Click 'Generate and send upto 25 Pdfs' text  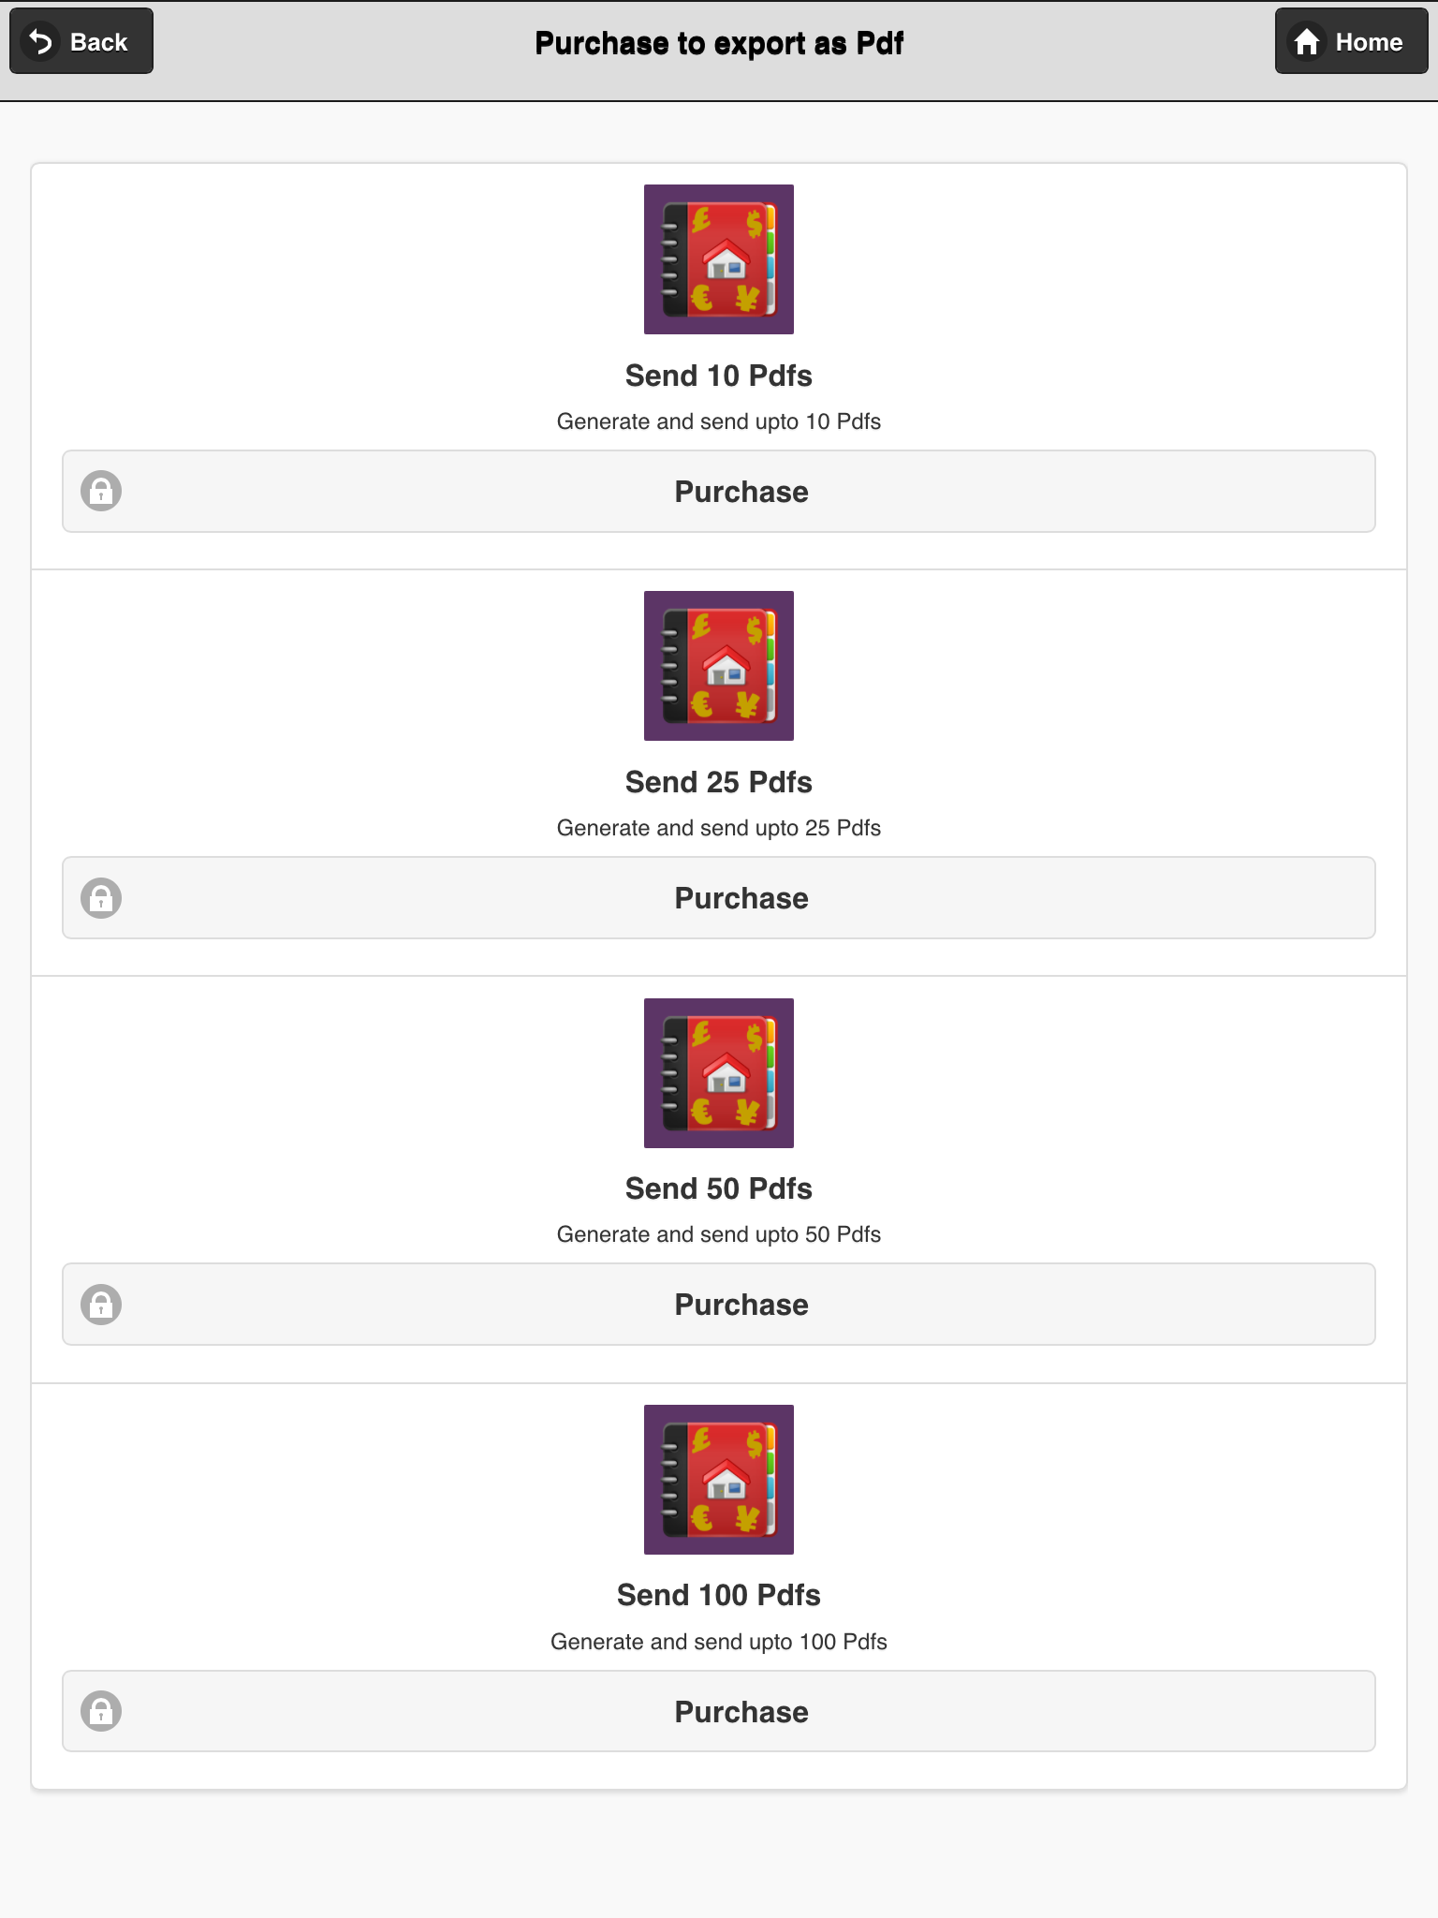pyautogui.click(x=719, y=828)
